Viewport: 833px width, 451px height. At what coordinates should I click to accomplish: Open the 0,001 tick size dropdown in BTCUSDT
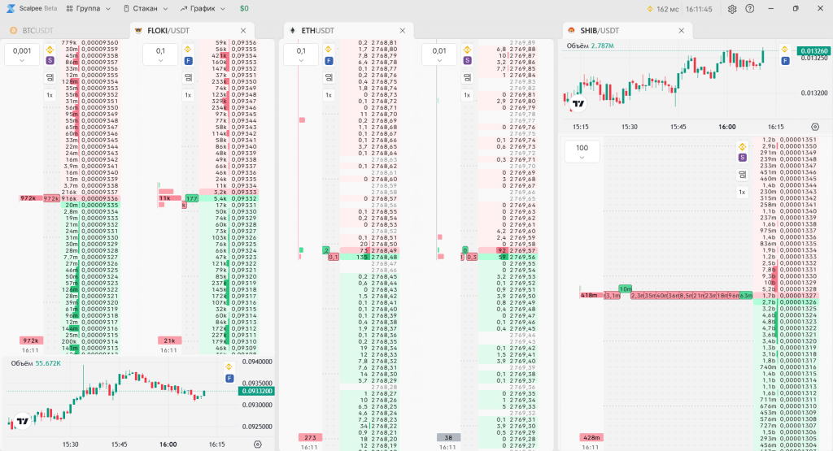[21, 55]
